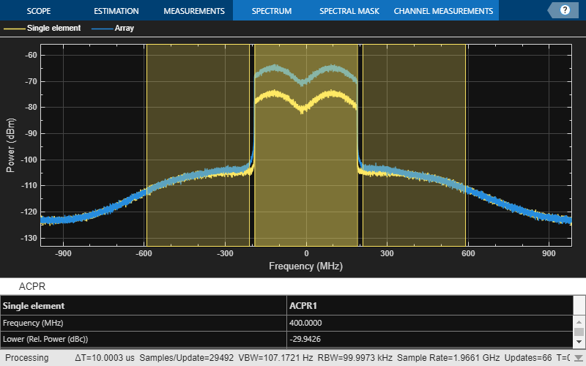The width and height of the screenshot is (586, 366).
Task: Select the Frequency (MHz) value 400.0000 cell
Action: pyautogui.click(x=429, y=322)
